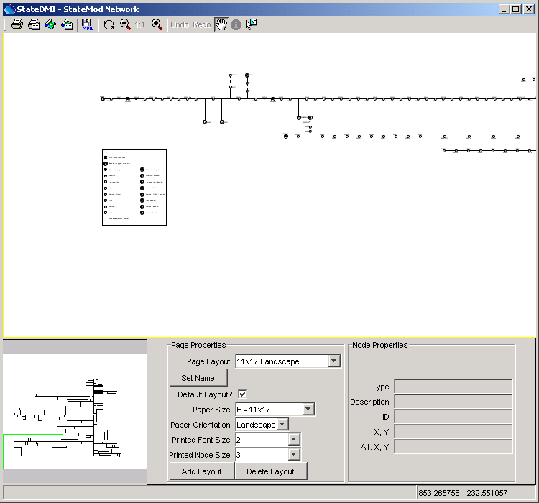Click the second printer icon with page
Screen dimensions: 539x503
34,24
